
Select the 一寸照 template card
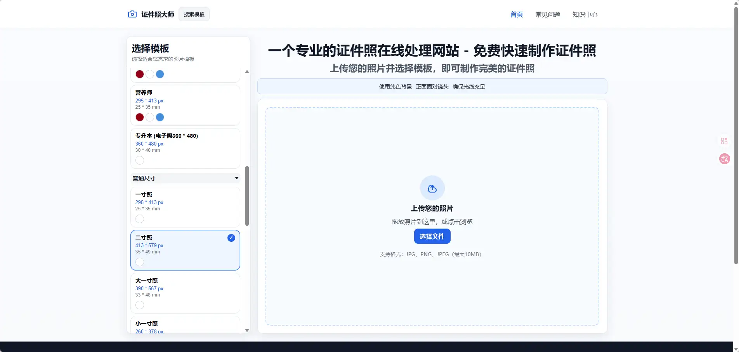pos(185,207)
